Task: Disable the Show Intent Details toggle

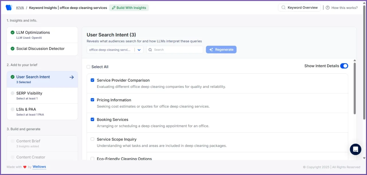Action: tap(344, 66)
